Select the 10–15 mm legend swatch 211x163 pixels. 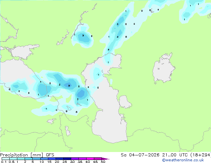coord(44,159)
